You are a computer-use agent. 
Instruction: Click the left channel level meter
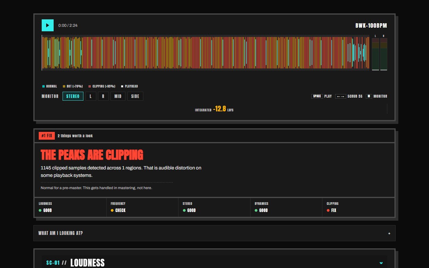(x=375, y=54)
